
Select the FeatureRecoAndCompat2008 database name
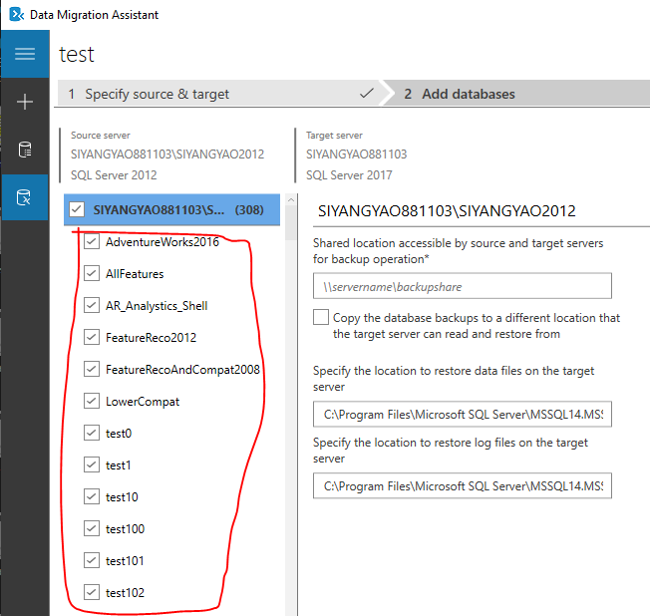(182, 370)
